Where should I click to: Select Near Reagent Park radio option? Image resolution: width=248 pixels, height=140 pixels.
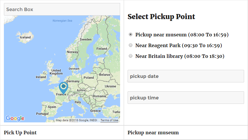[x=131, y=45]
